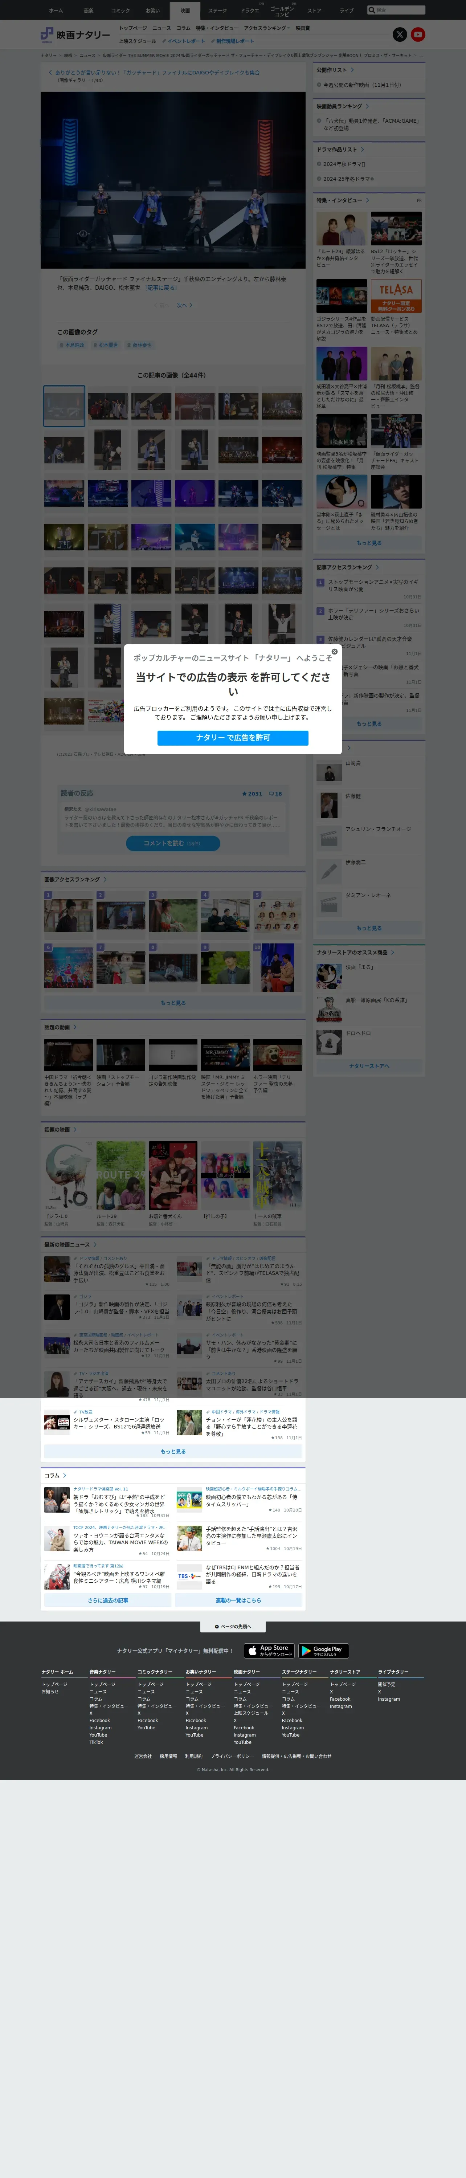The width and height of the screenshot is (466, 2178).
Task: Open 上映スケジュール menu item
Action: point(137,41)
